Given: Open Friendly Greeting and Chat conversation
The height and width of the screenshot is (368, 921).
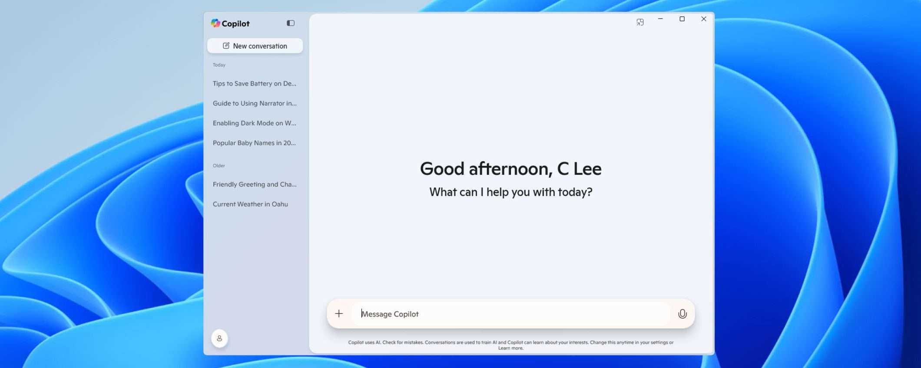Looking at the screenshot, I should pos(255,184).
